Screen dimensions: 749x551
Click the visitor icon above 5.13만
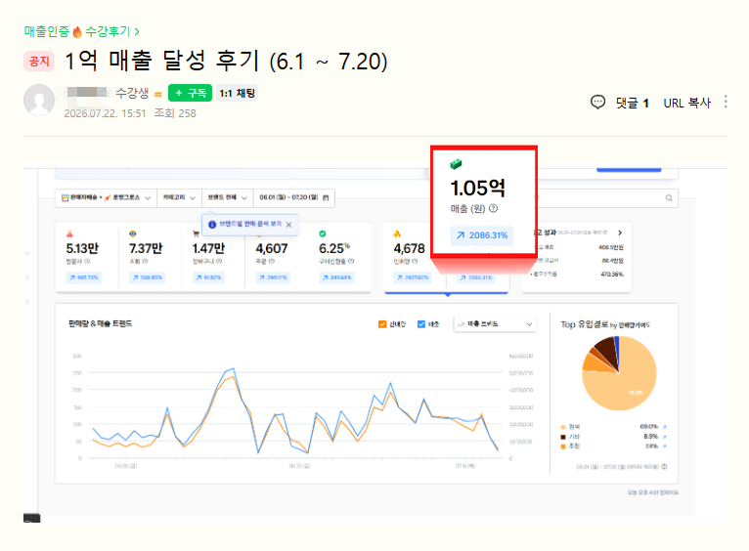pyautogui.click(x=69, y=233)
